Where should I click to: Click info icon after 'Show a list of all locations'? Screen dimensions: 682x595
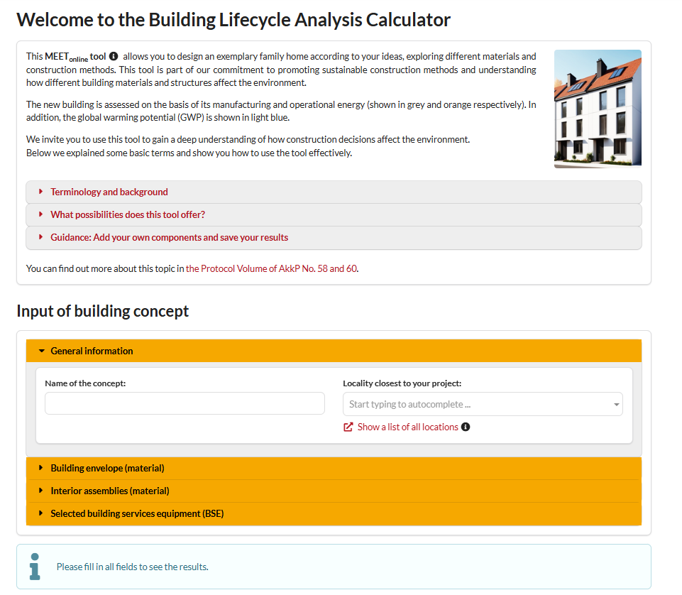click(466, 427)
